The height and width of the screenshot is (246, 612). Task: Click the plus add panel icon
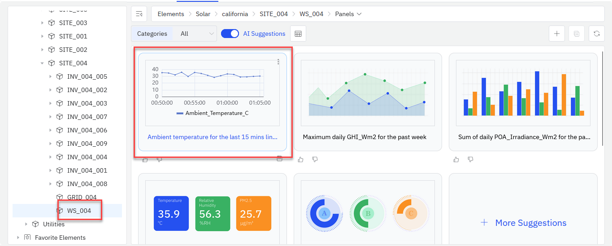(556, 34)
